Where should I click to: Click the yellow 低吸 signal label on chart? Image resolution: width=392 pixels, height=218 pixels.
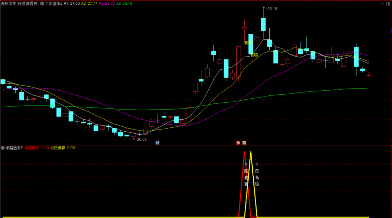point(254,55)
